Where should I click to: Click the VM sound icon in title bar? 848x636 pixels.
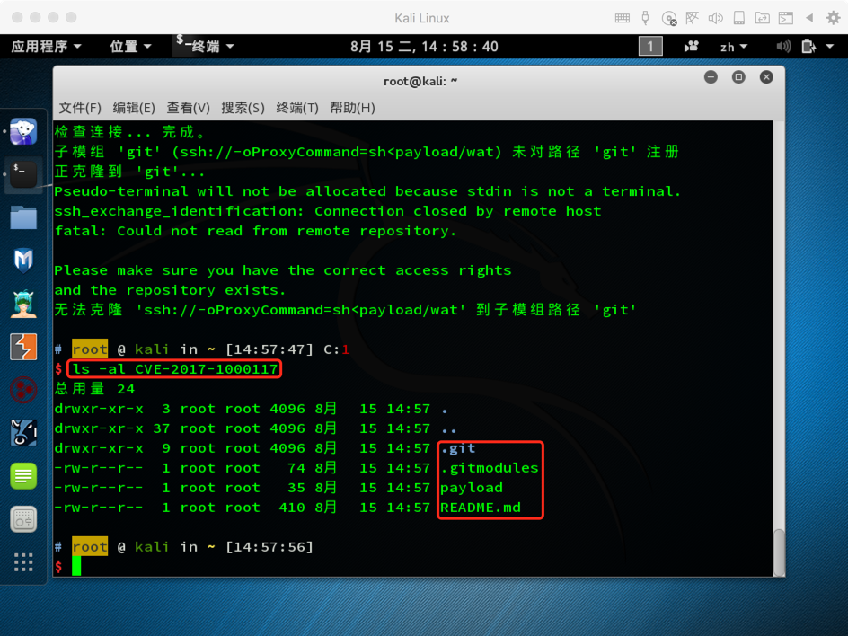point(715,18)
